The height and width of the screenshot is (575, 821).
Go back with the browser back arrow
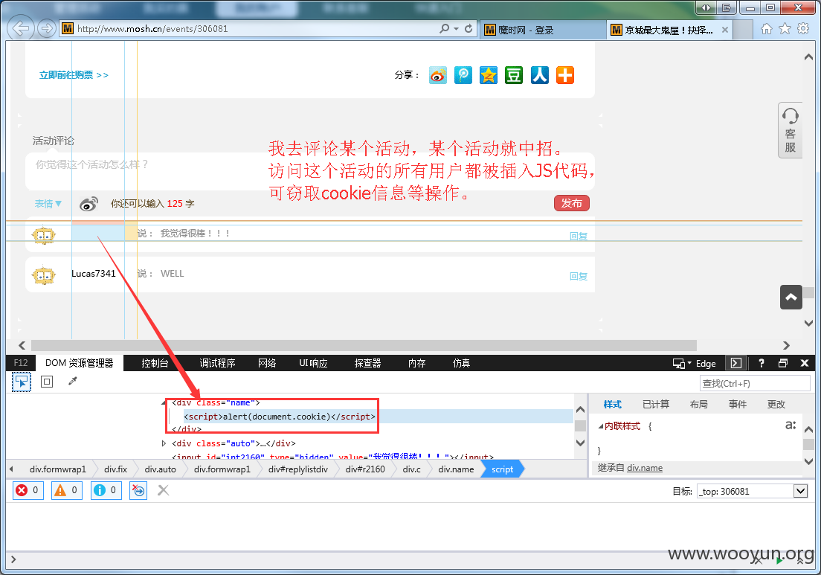(x=21, y=28)
